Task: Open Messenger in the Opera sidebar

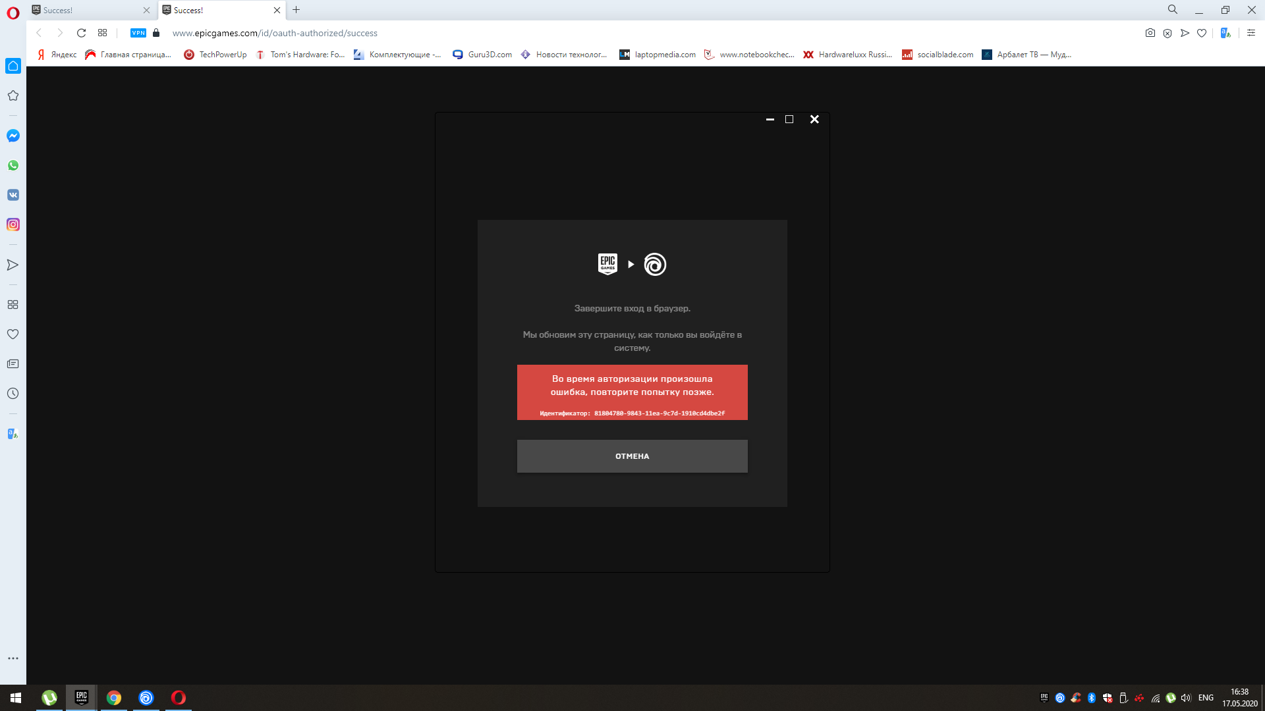Action: tap(13, 136)
